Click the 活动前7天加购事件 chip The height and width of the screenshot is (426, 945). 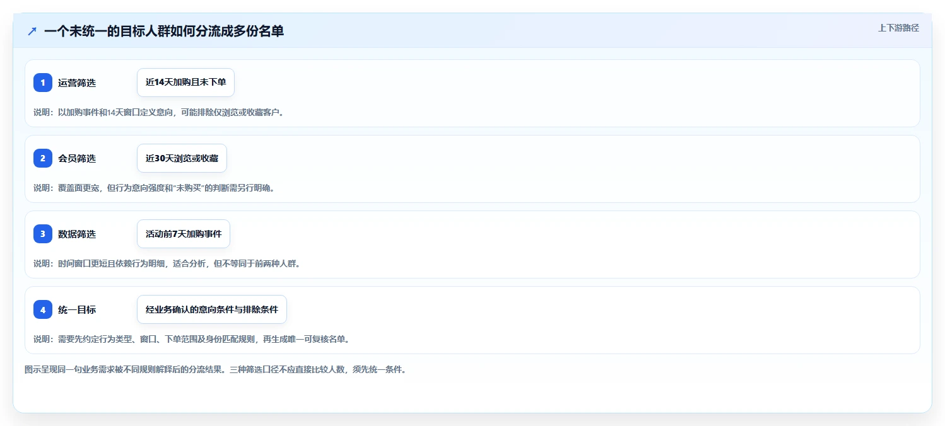point(184,234)
